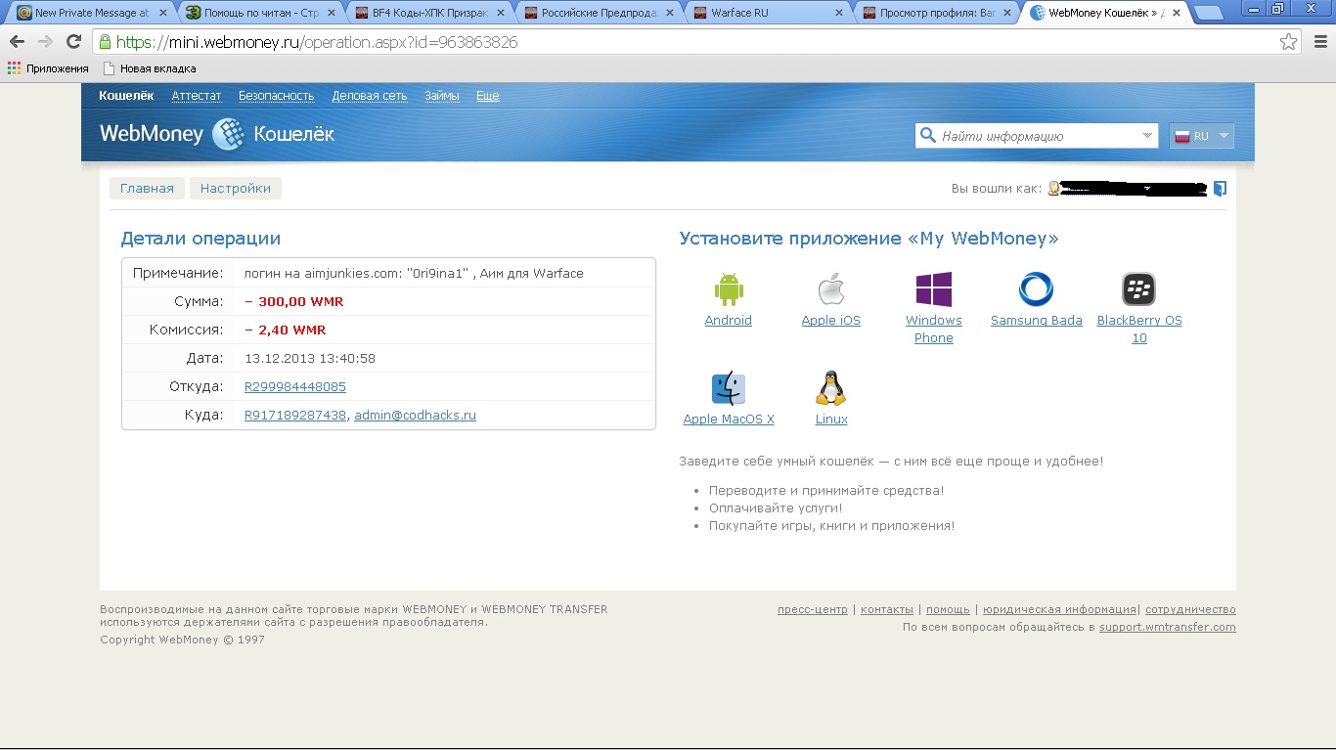Go back with the browser back arrow
Viewport: 1336px width, 751px height.
point(17,42)
